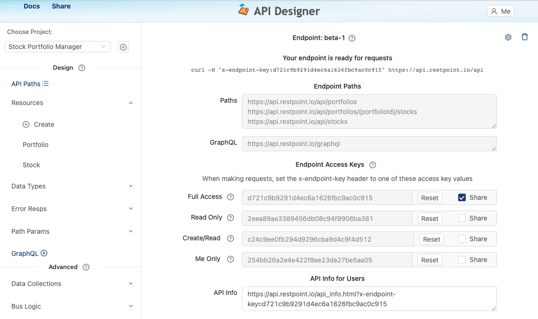Image resolution: width=538 pixels, height=319 pixels.
Task: Click the Paths field resize handle
Action: click(494, 126)
